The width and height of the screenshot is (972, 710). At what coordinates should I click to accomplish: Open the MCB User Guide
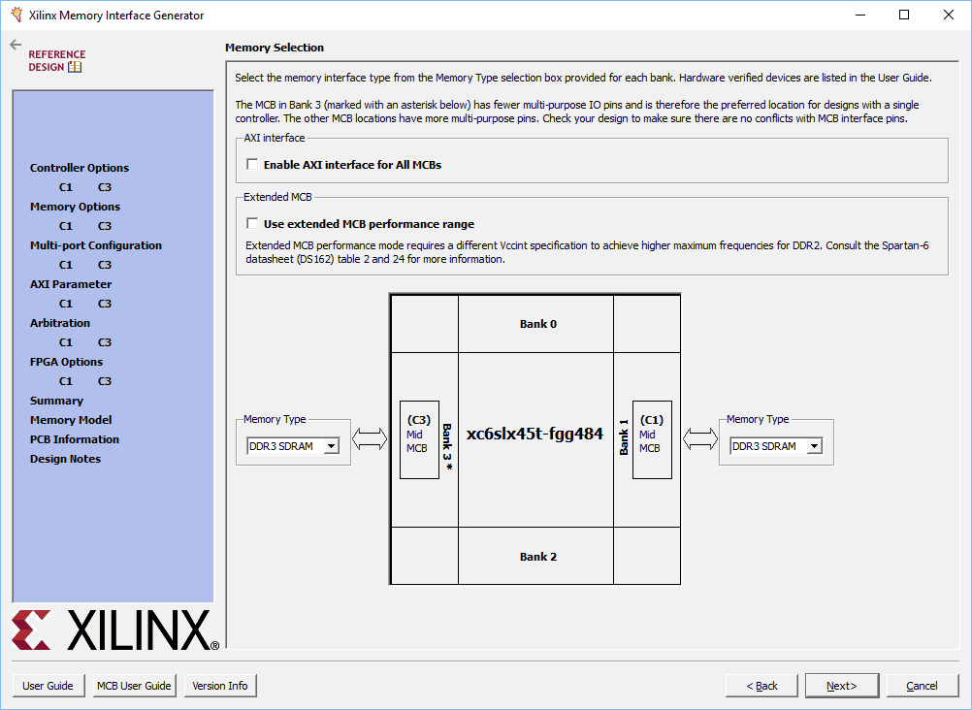coord(134,686)
